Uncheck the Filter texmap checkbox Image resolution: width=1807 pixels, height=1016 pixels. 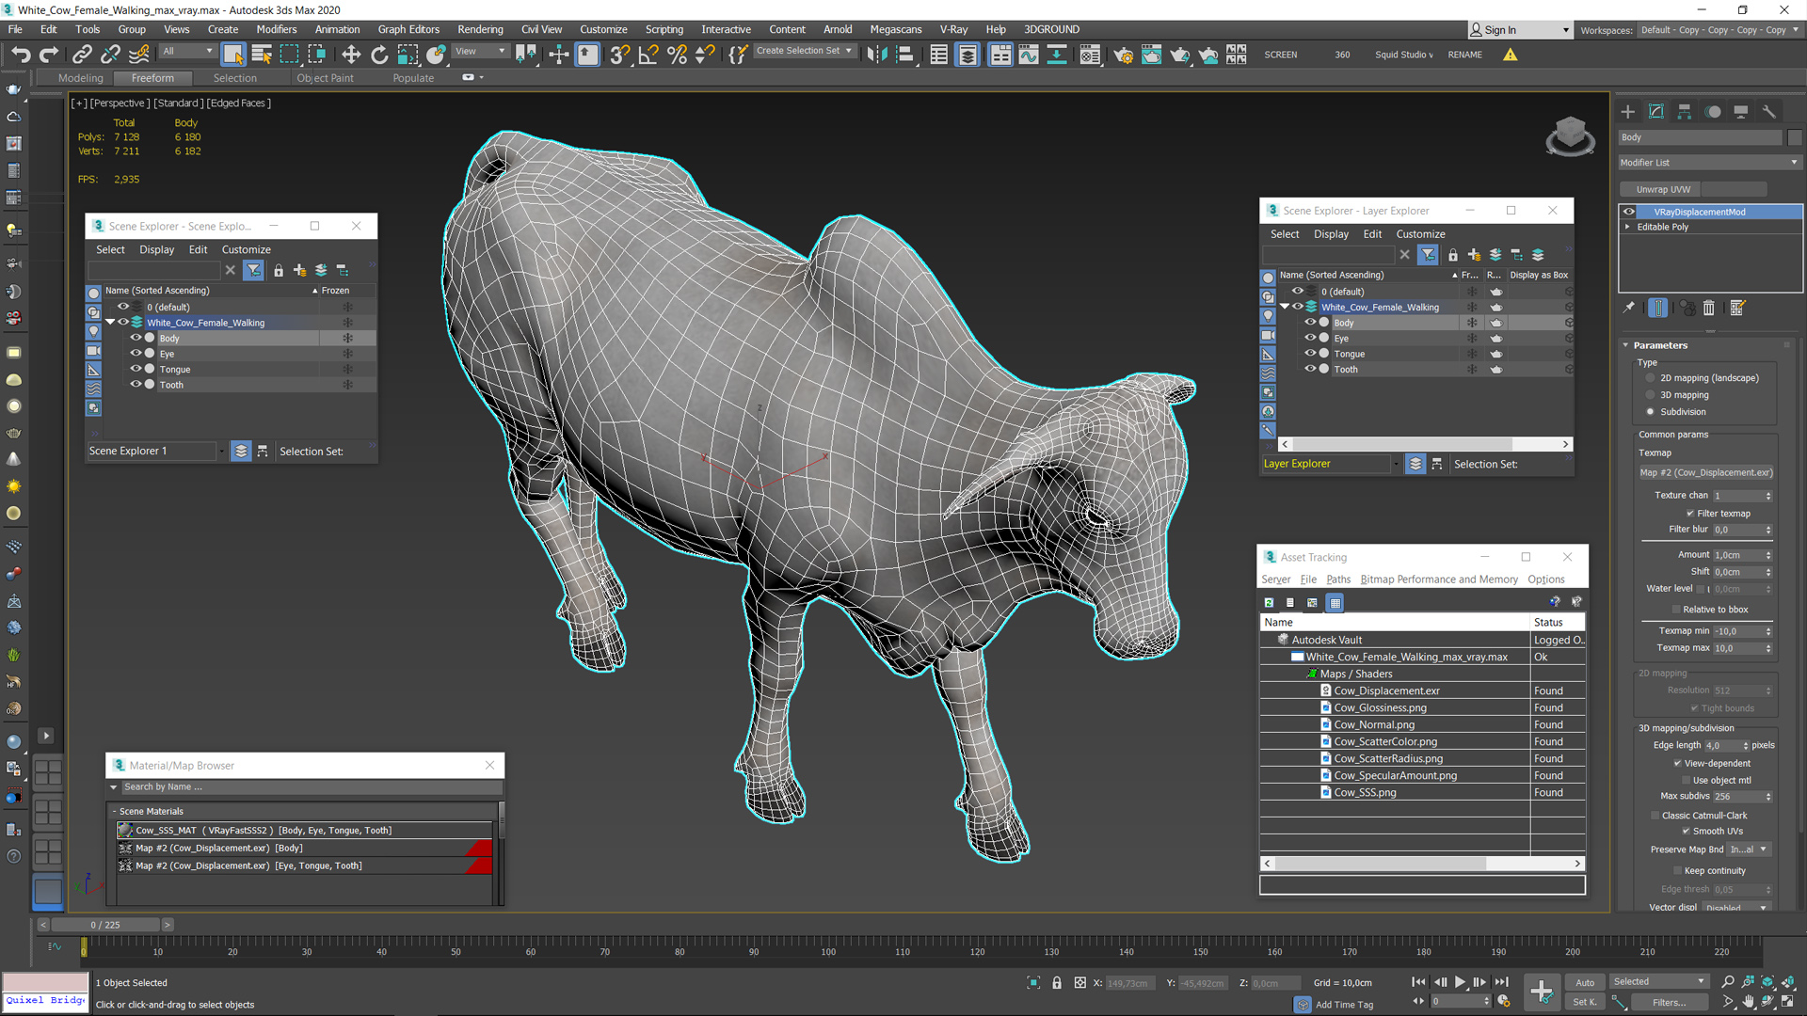coord(1690,514)
